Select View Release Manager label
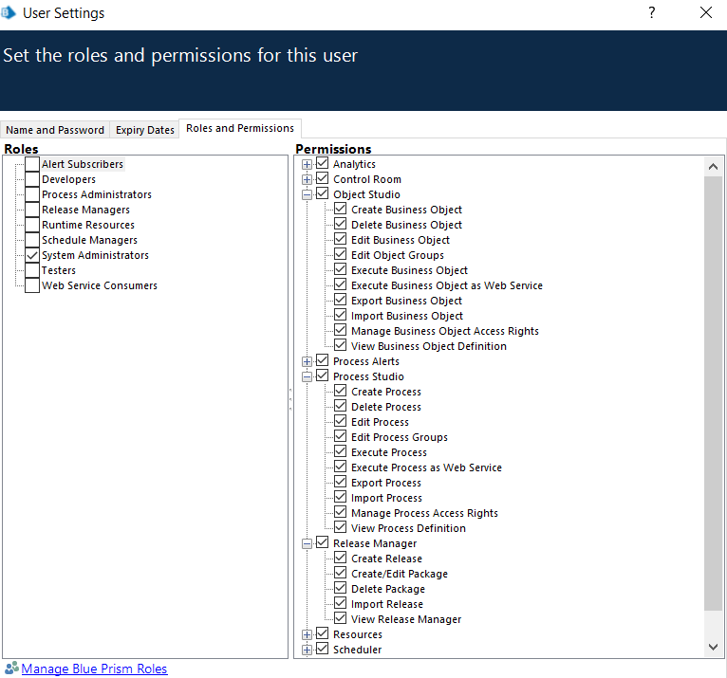The image size is (727, 678). (406, 619)
